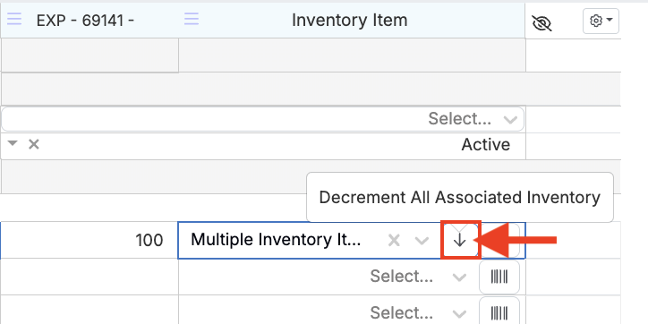Image resolution: width=648 pixels, height=324 pixels.
Task: Remove the Active filter with the X icon
Action: (33, 144)
